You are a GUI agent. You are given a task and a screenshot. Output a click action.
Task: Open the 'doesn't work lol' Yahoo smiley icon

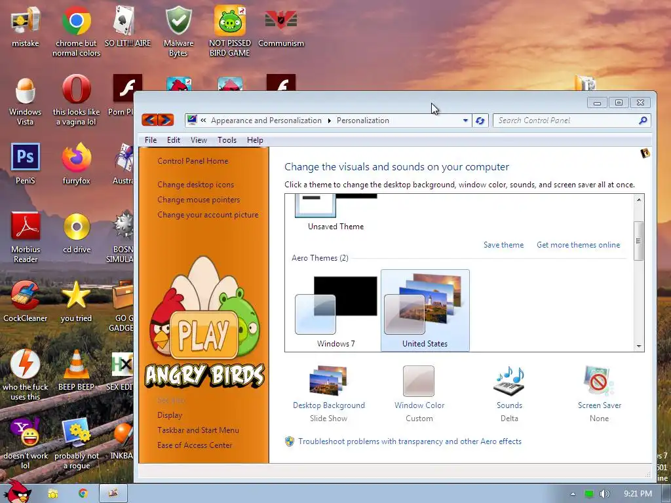(26, 432)
